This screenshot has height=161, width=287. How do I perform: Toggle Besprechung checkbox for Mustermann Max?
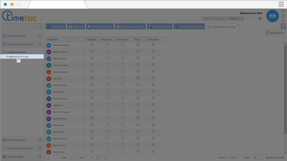point(107,45)
